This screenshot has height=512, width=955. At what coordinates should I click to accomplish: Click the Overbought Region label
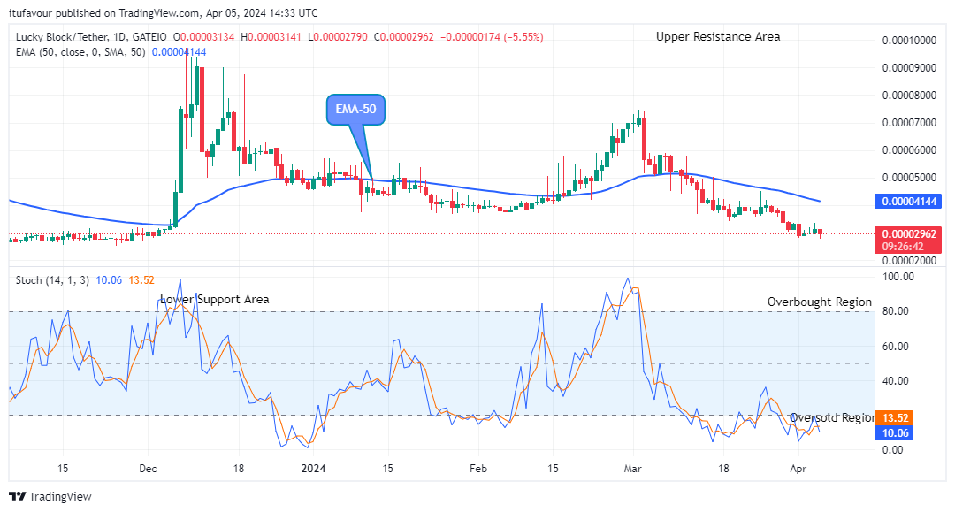[819, 302]
